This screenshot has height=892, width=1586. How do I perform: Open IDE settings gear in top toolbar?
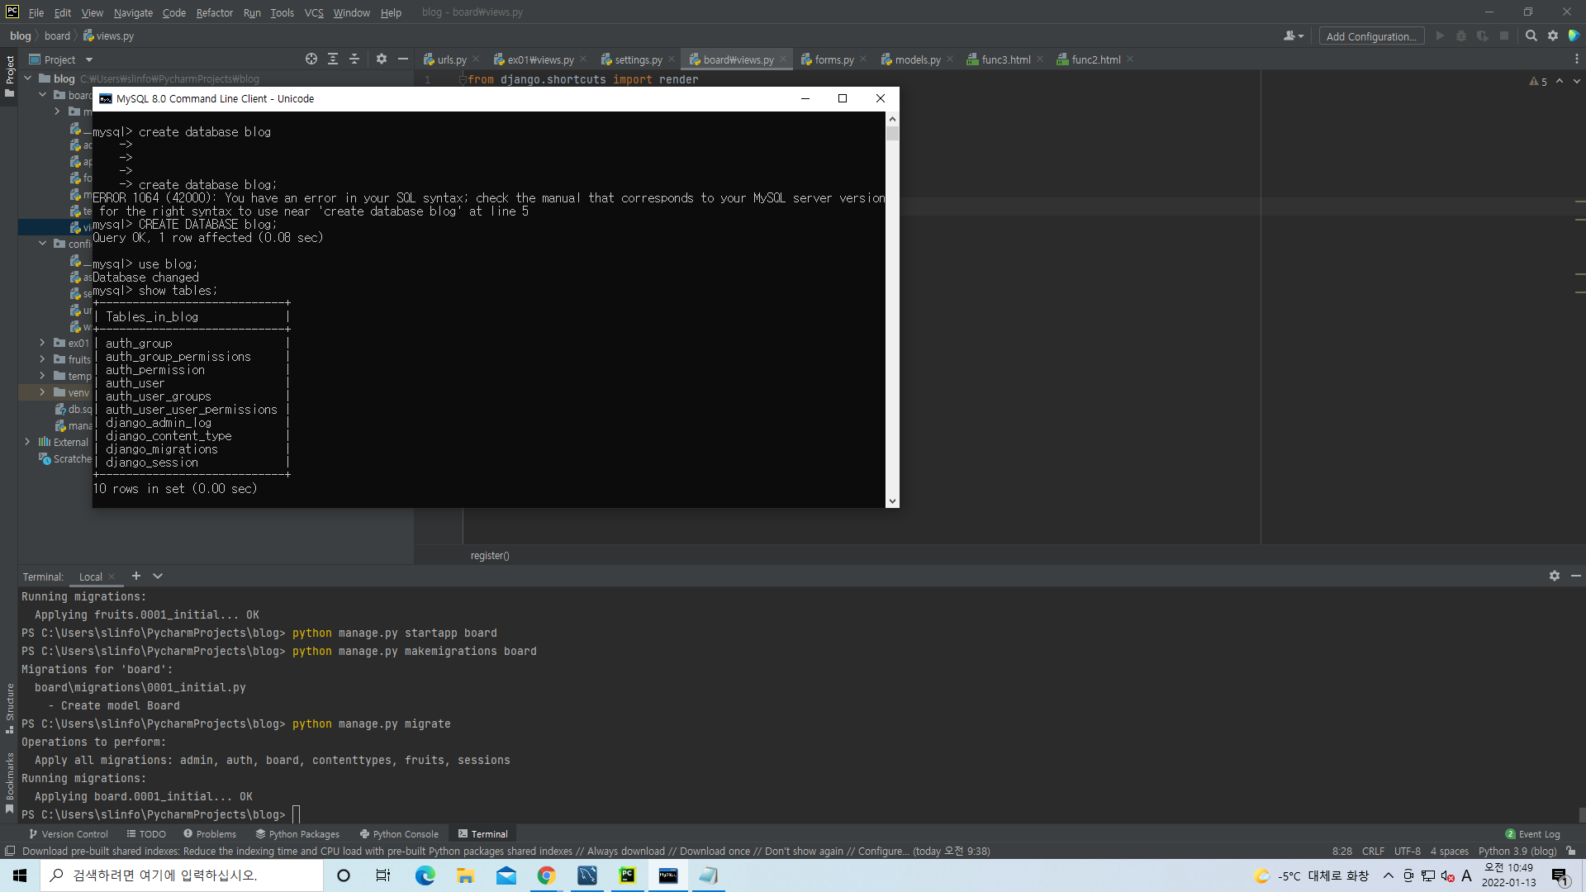(x=1553, y=36)
